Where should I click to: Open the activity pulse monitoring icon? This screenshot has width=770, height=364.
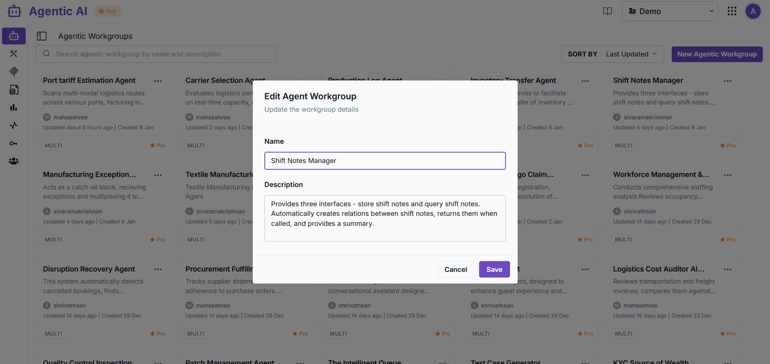[13, 125]
